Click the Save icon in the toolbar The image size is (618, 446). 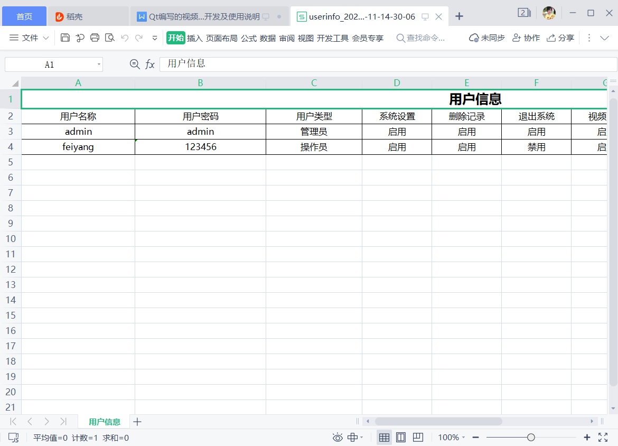pyautogui.click(x=65, y=38)
